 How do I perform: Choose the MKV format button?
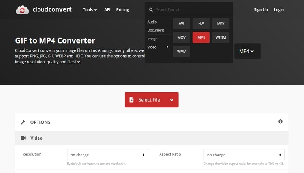coord(221,24)
